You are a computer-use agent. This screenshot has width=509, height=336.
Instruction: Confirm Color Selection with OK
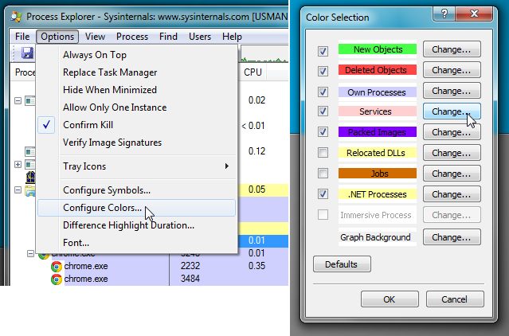pyautogui.click(x=390, y=299)
